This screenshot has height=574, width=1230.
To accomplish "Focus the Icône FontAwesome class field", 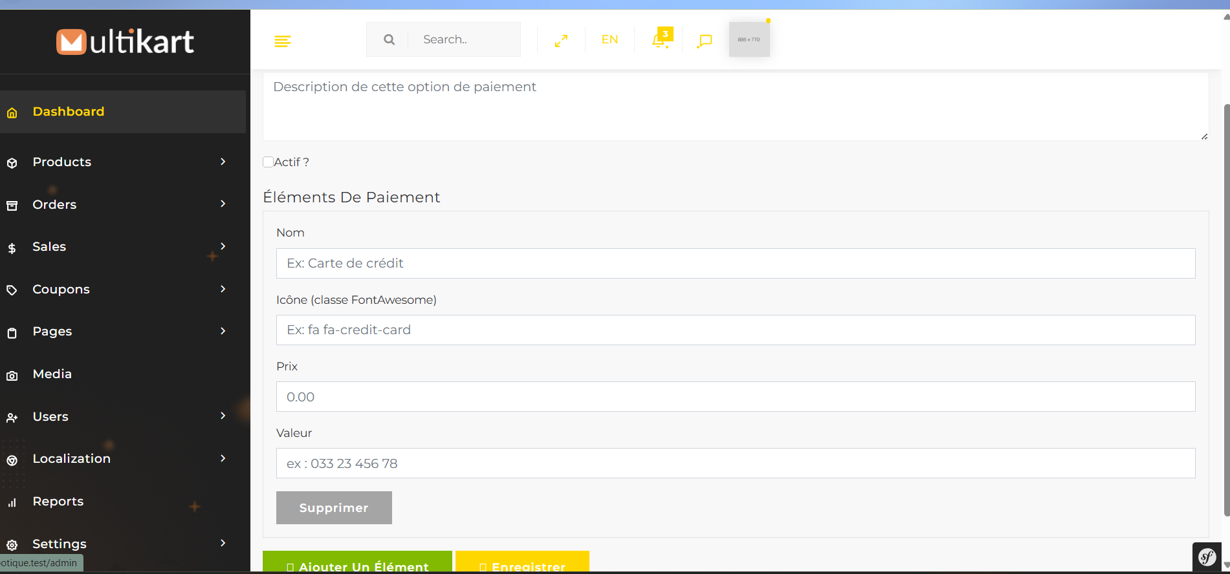I will click(x=736, y=330).
